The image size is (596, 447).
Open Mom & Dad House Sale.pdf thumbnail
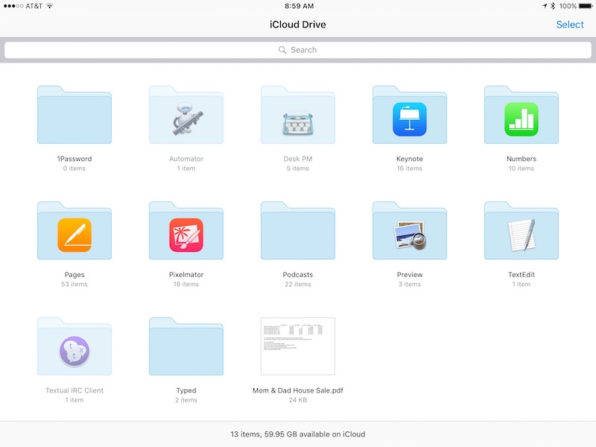pos(298,346)
